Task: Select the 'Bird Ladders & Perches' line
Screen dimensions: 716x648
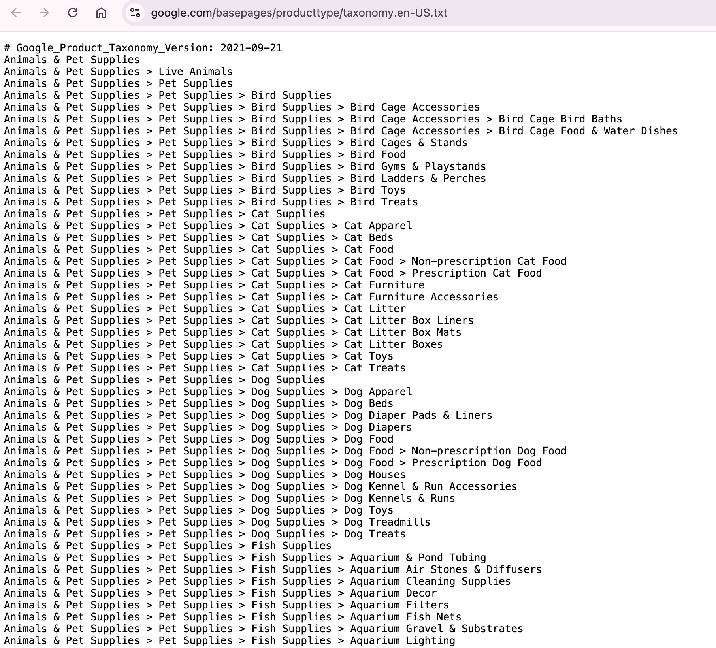Action: tap(245, 178)
